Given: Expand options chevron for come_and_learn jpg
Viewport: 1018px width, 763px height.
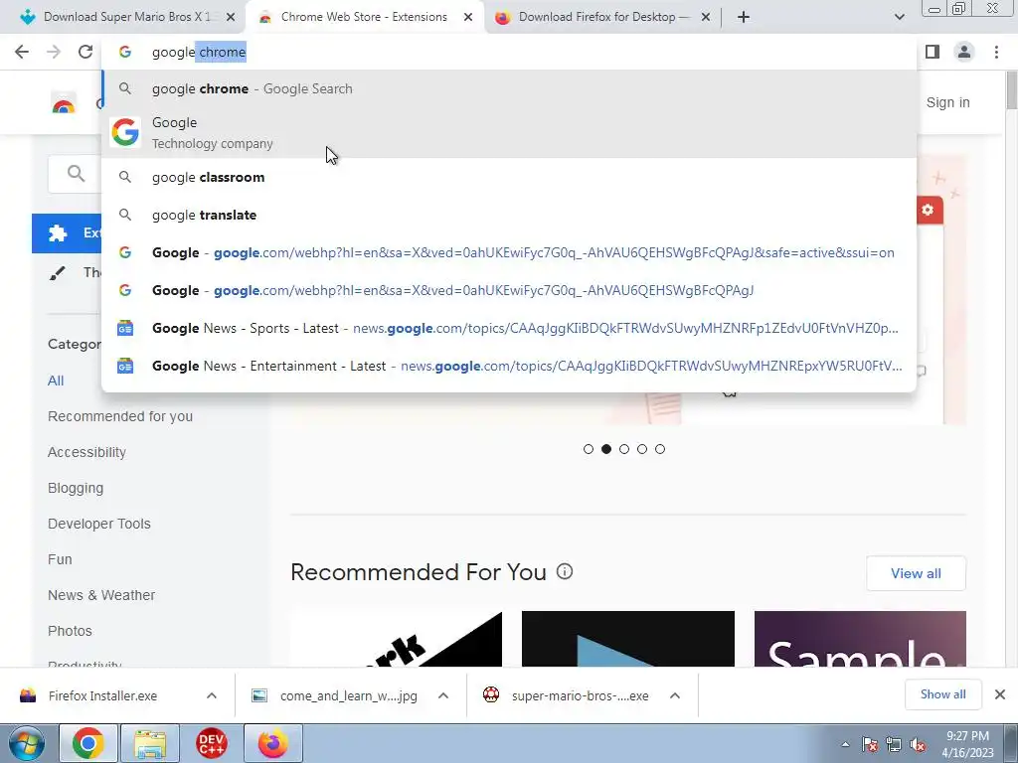Looking at the screenshot, I should [443, 695].
